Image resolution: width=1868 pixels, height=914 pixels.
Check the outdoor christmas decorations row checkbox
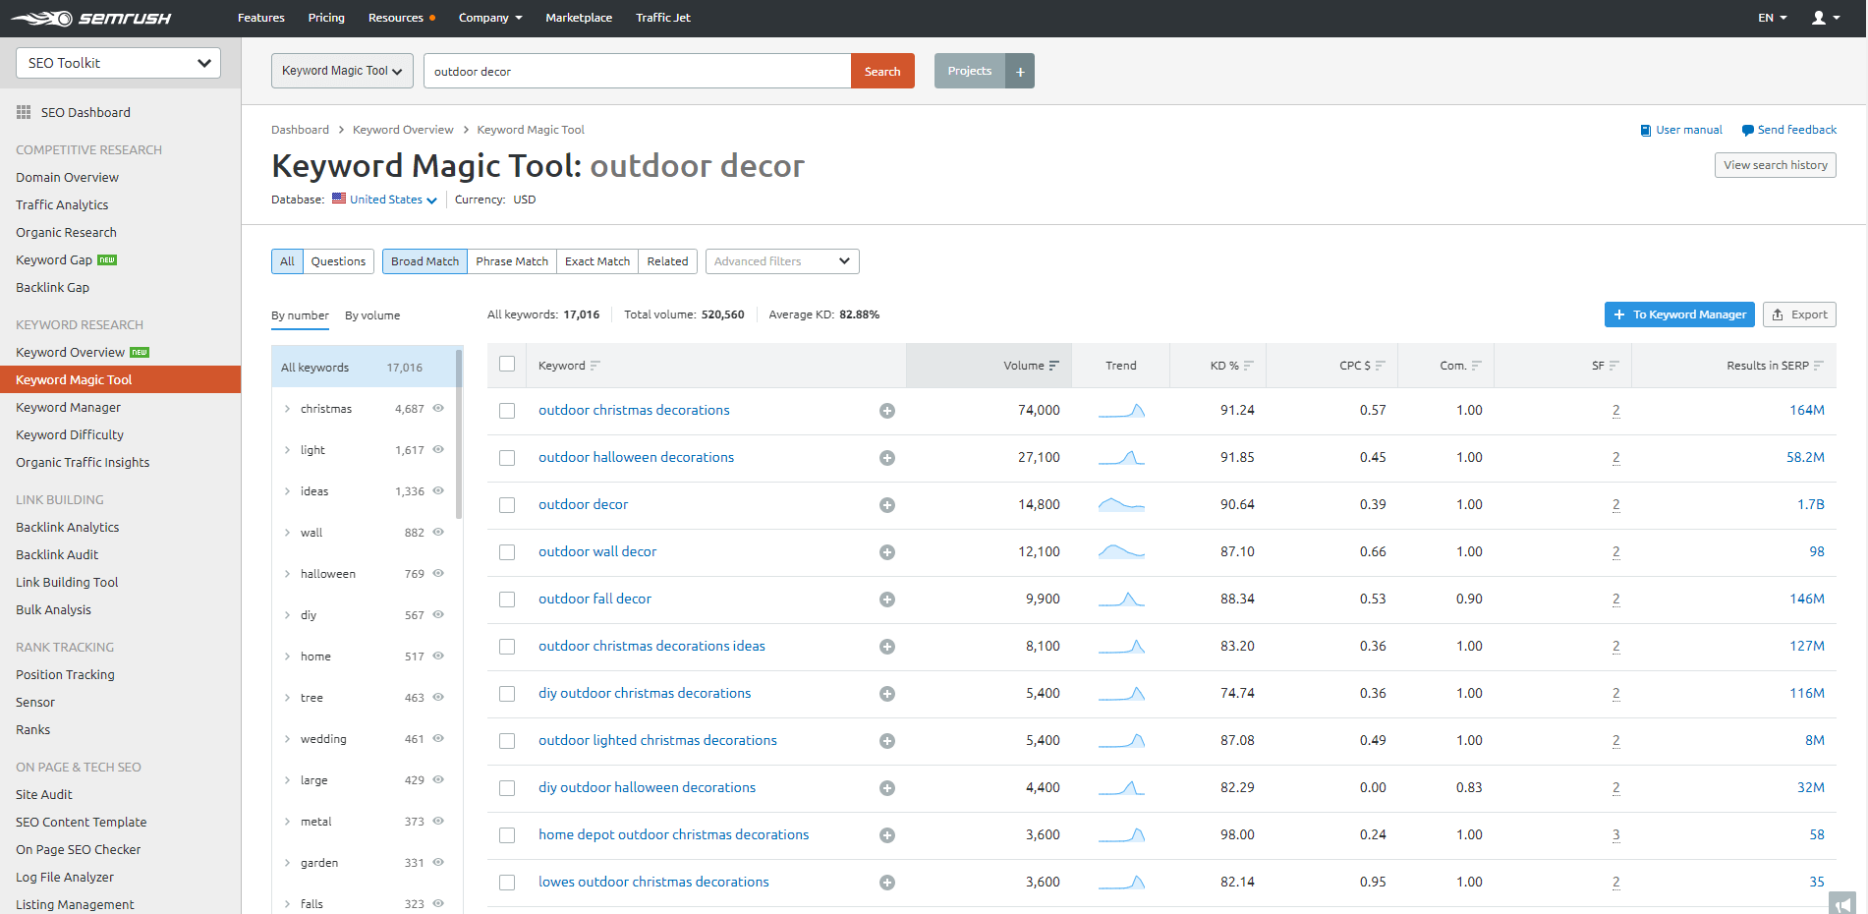[507, 411]
